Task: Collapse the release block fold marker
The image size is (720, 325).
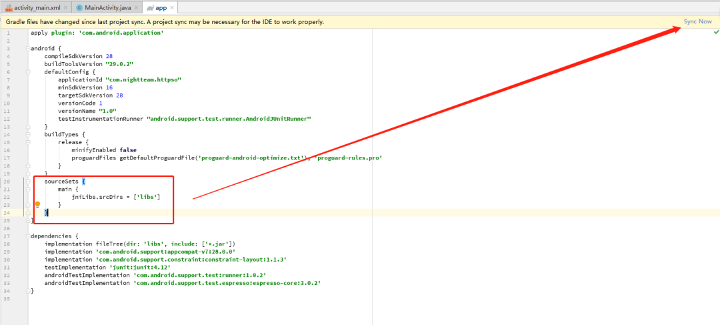Action: pyautogui.click(x=28, y=142)
